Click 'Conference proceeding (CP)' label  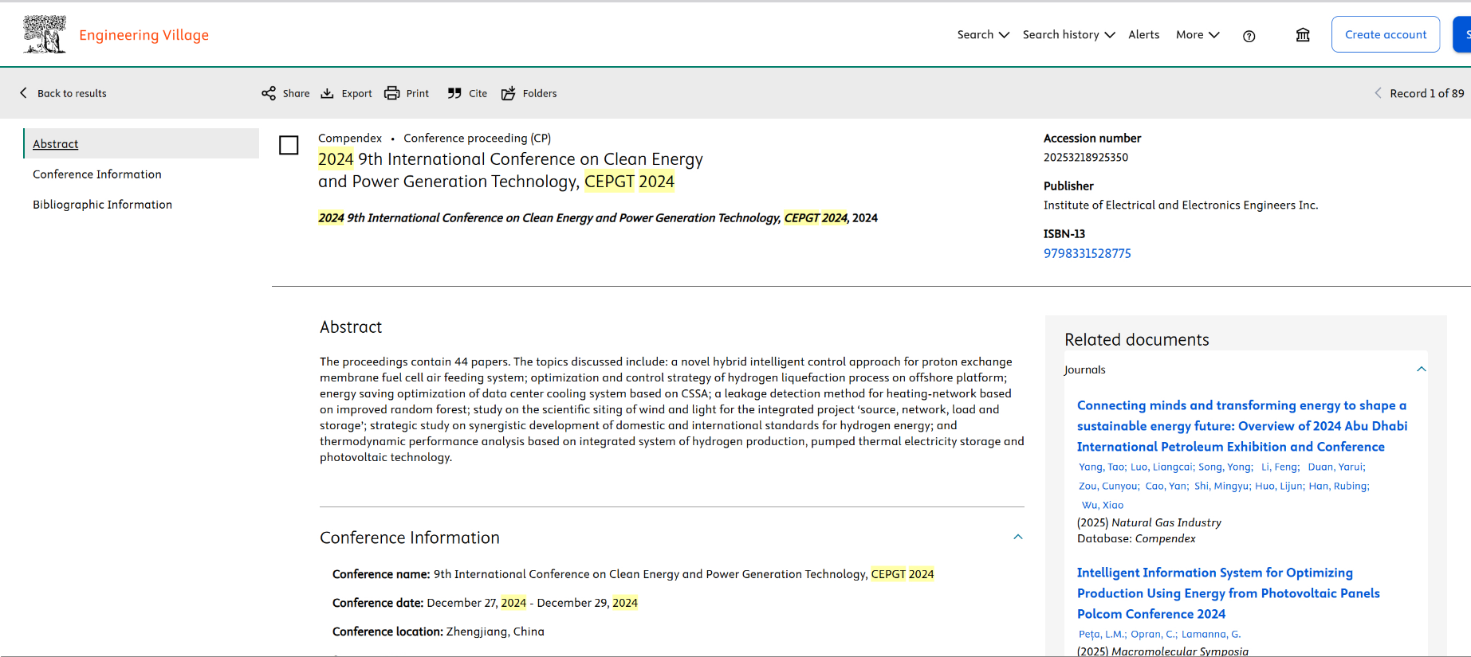coord(477,138)
